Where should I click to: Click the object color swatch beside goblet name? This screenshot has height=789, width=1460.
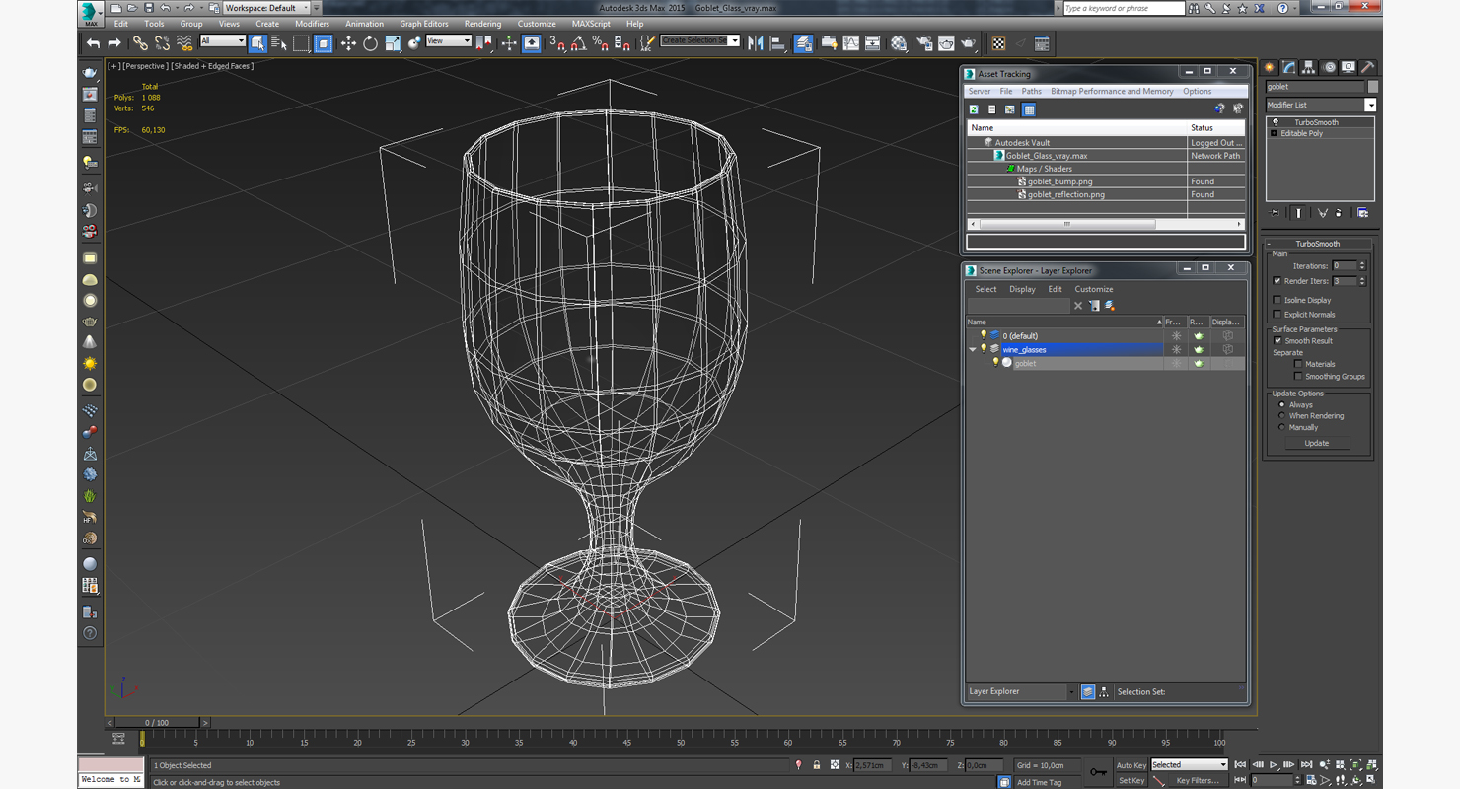[1373, 87]
